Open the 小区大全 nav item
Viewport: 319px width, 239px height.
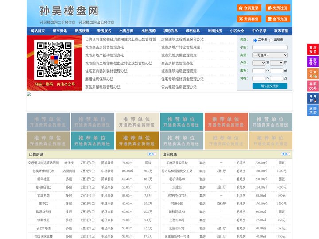237,31
